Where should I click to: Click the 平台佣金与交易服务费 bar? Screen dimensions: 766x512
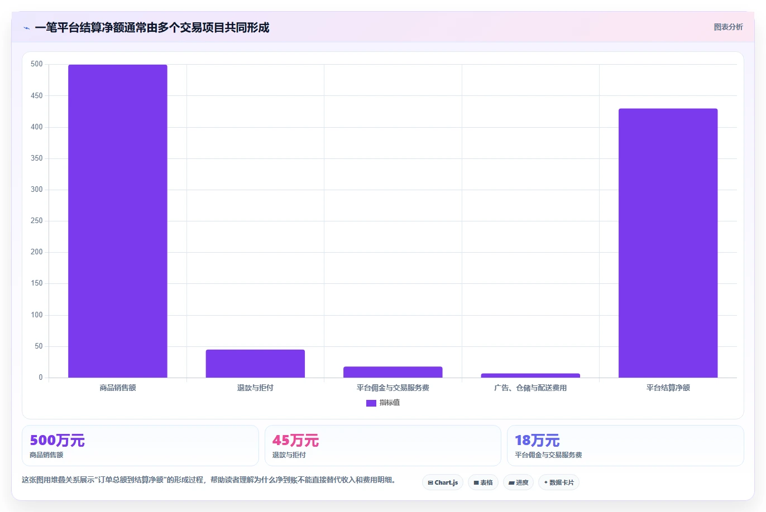[393, 372]
